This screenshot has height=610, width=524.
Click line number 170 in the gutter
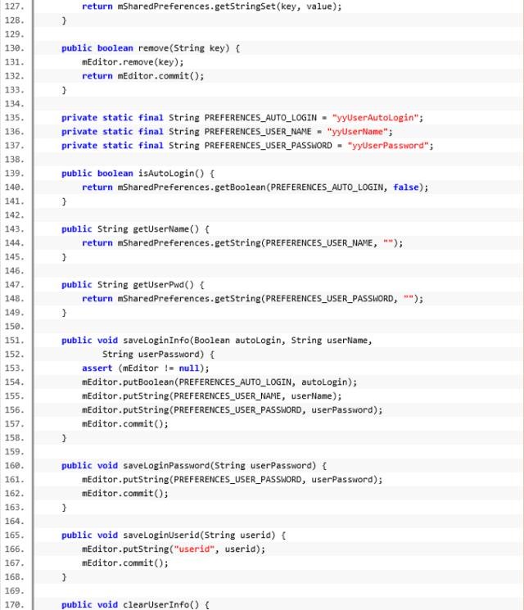coord(15,604)
